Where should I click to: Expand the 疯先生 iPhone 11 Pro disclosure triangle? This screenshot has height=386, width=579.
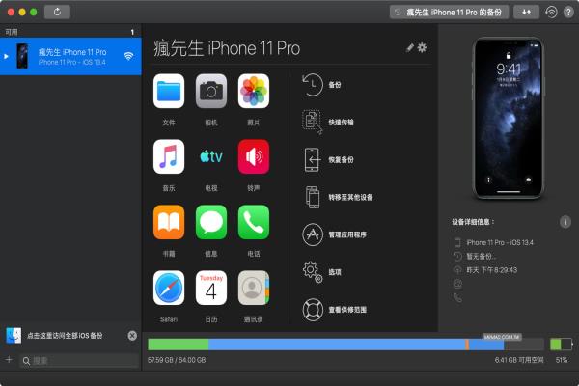(x=6, y=57)
